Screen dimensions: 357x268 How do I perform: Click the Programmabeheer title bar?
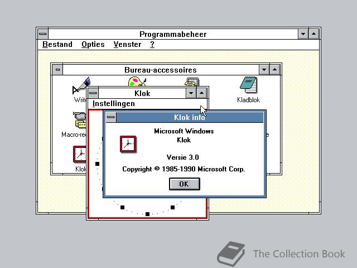[173, 34]
